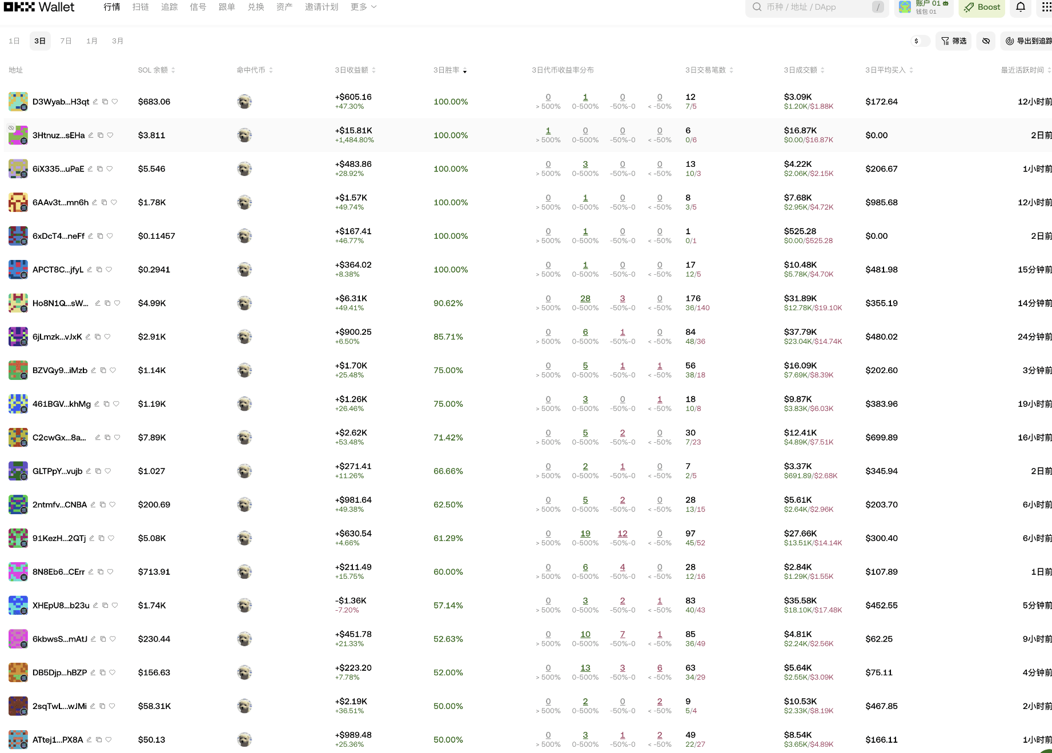Copy the 6kbwsS...mAtJ address
Viewport: 1052px width, 753px height.
[103, 639]
